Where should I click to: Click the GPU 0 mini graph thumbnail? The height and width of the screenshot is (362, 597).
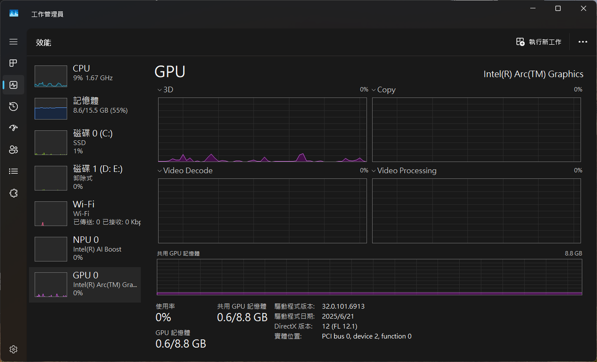51,285
